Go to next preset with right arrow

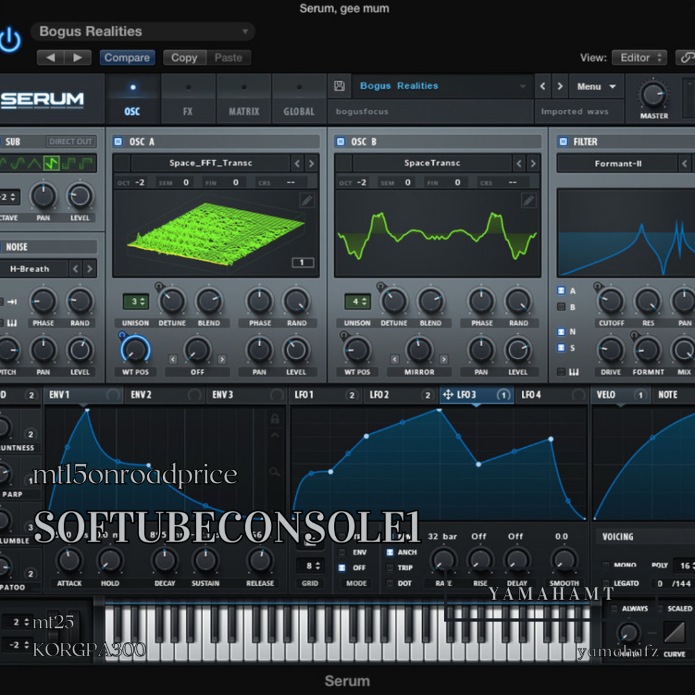78,58
